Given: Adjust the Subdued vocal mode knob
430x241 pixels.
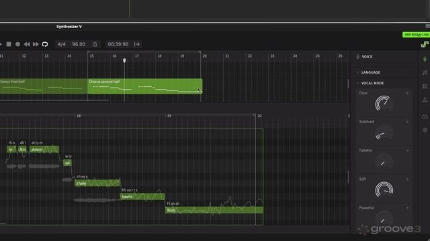Looking at the screenshot, I should coord(384,133).
